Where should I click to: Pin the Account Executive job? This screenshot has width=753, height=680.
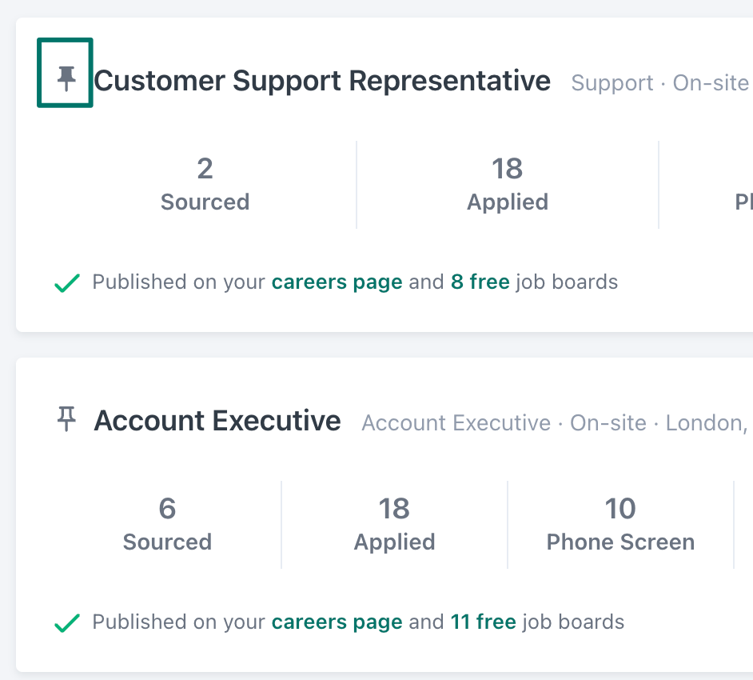66,418
